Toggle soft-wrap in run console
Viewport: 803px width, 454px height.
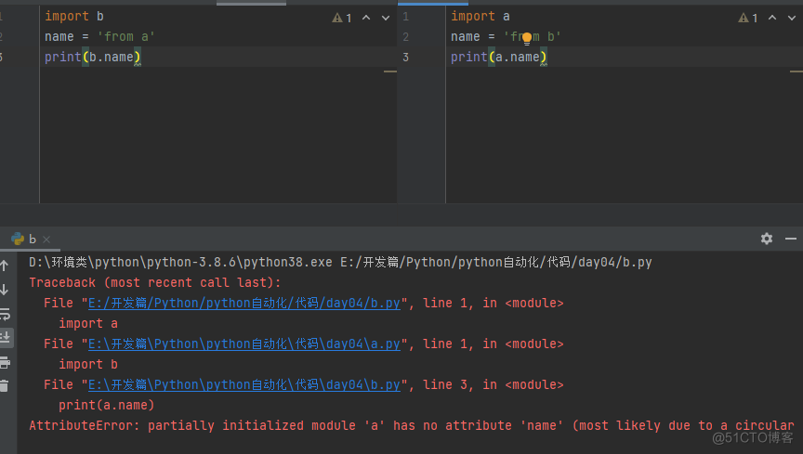(x=5, y=314)
